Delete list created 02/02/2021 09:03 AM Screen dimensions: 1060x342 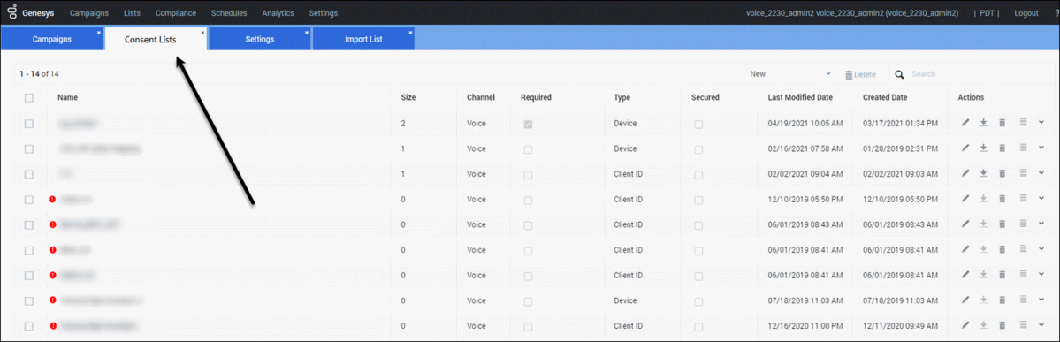[1003, 174]
